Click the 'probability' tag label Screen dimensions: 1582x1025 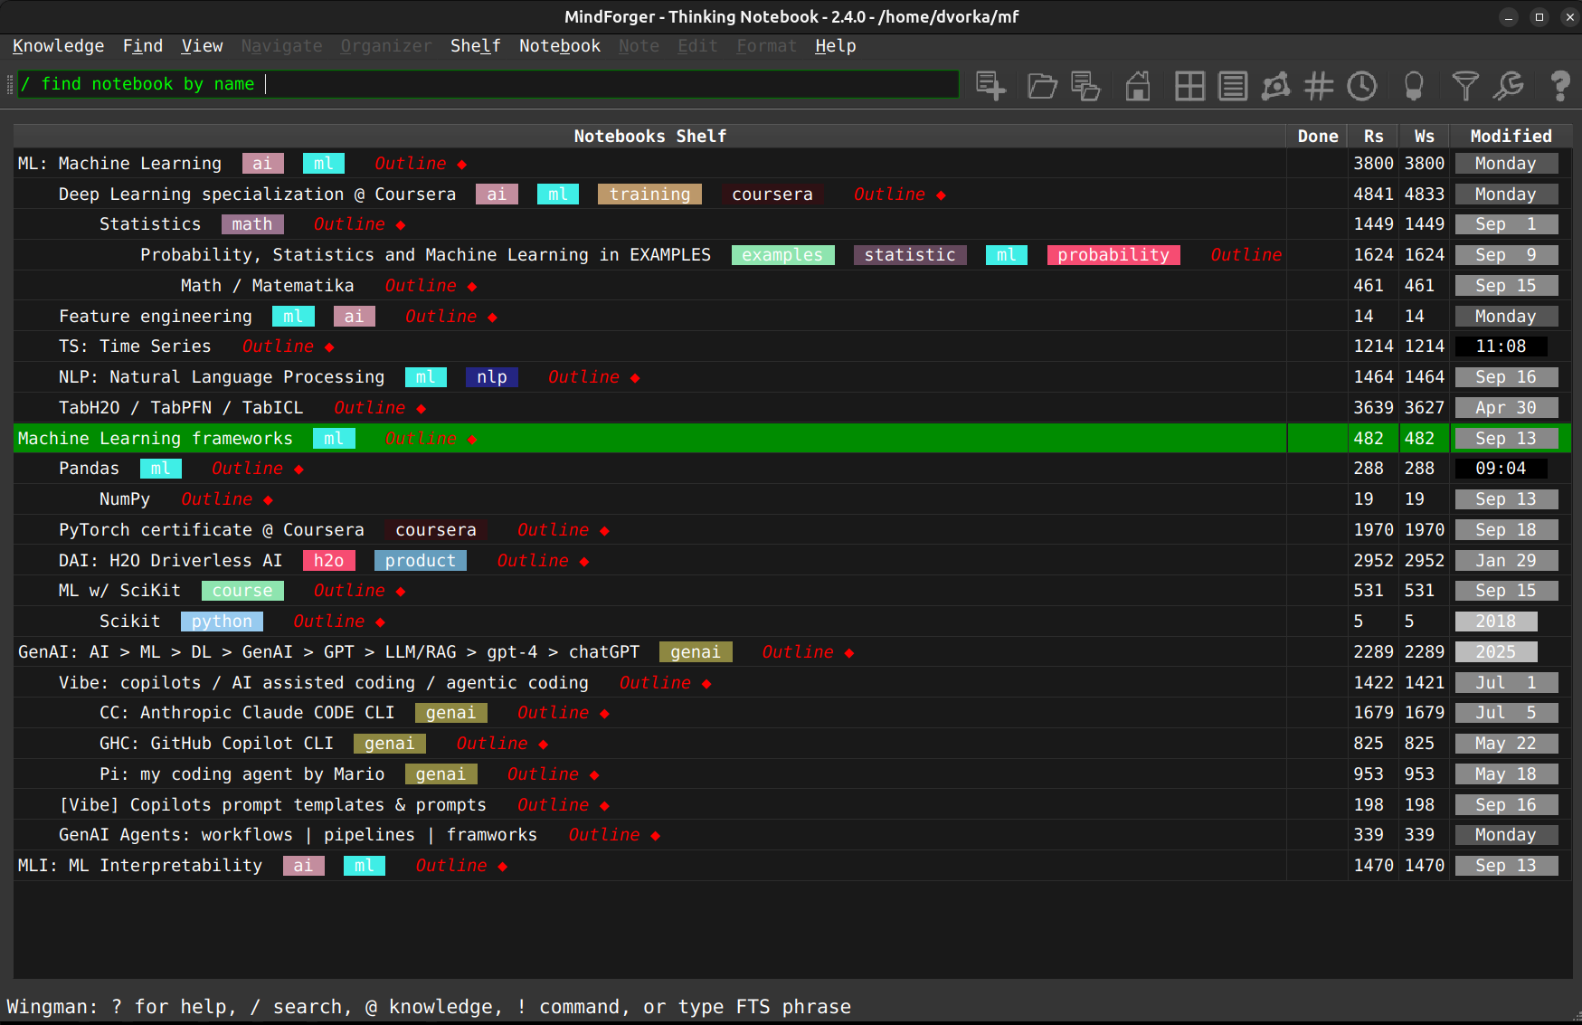point(1113,255)
